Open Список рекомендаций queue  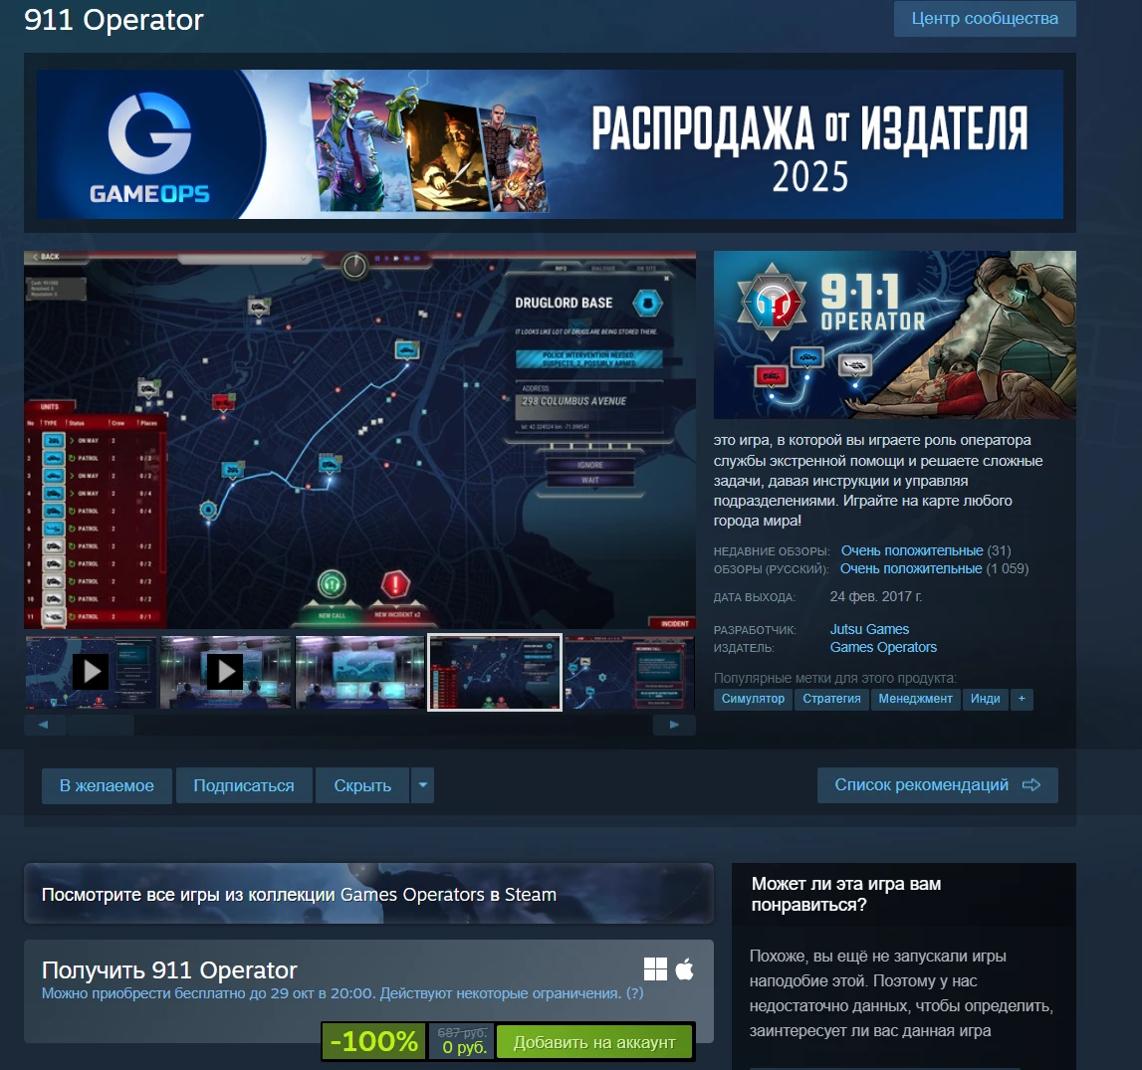(x=936, y=784)
